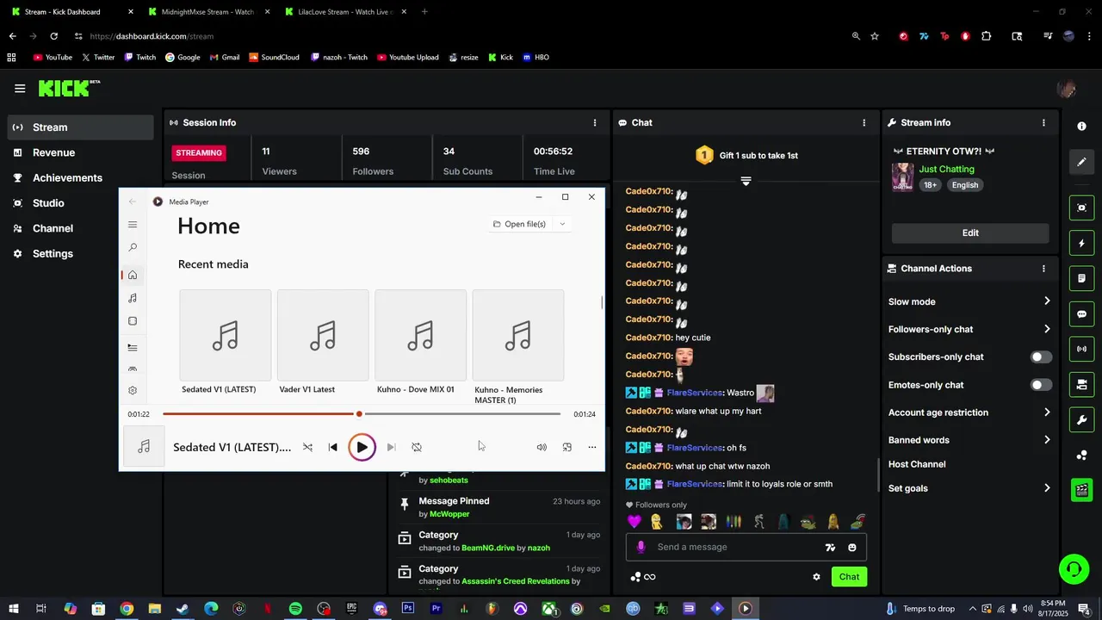Open Just Chatting category link
This screenshot has width=1102, height=620.
(946, 169)
